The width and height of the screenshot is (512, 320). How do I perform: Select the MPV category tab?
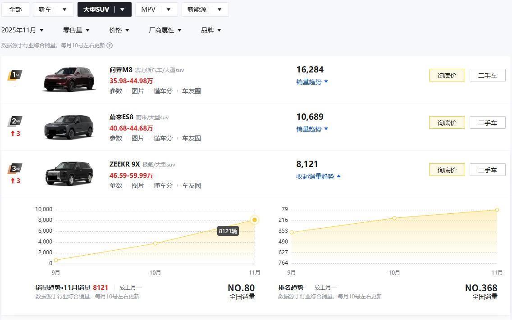(x=156, y=9)
